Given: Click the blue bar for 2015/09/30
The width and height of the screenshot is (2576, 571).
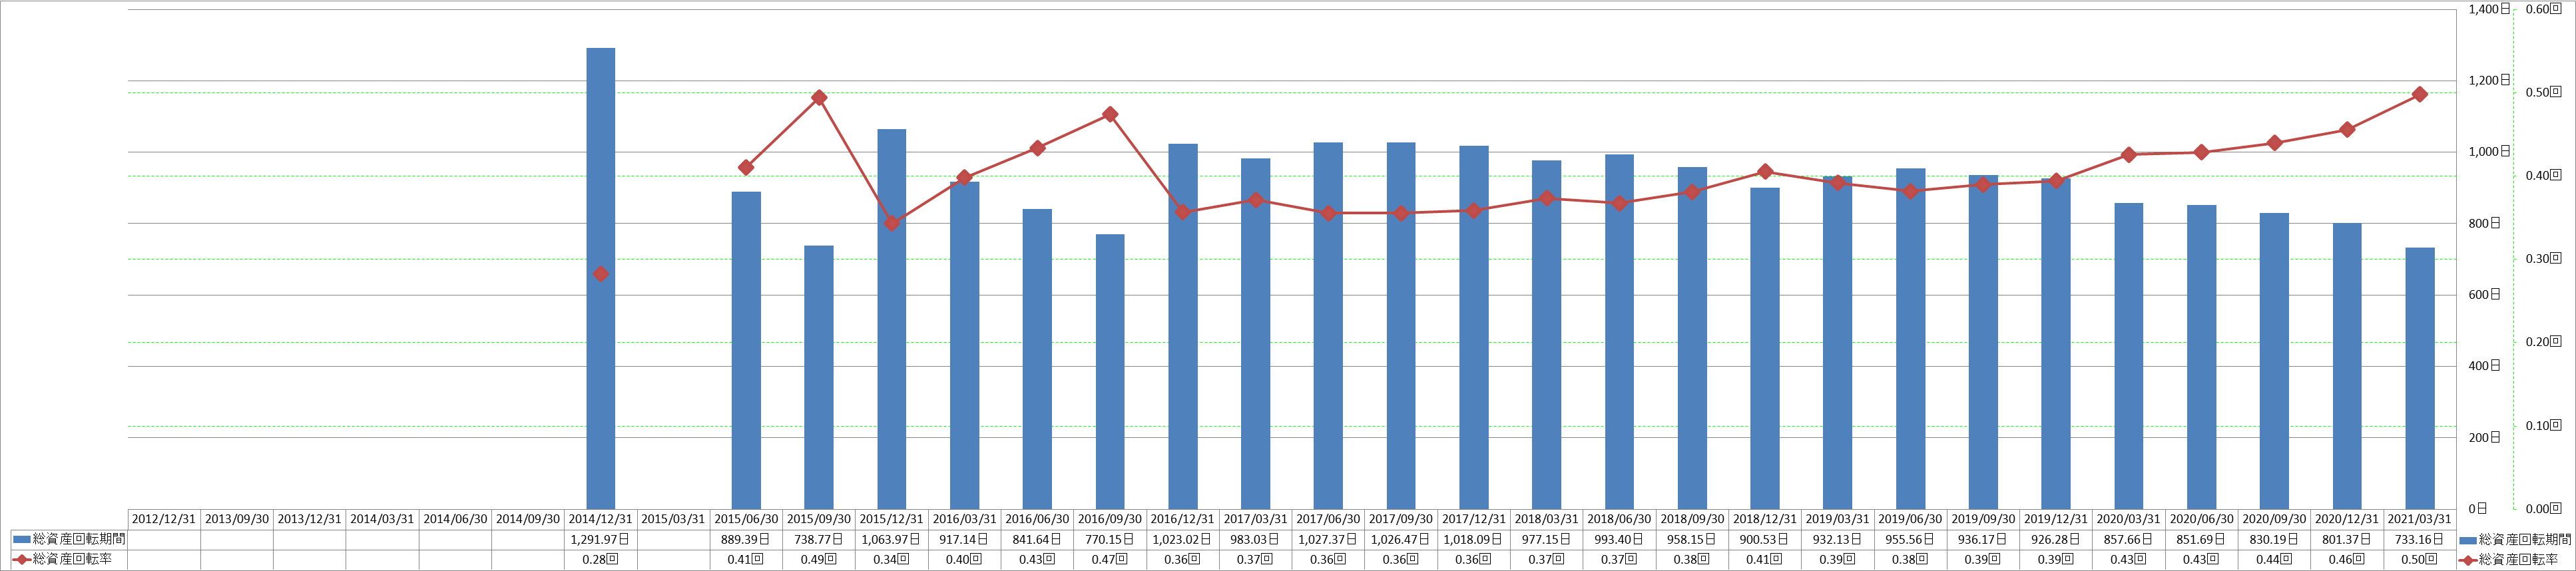Looking at the screenshot, I should coord(818,377).
